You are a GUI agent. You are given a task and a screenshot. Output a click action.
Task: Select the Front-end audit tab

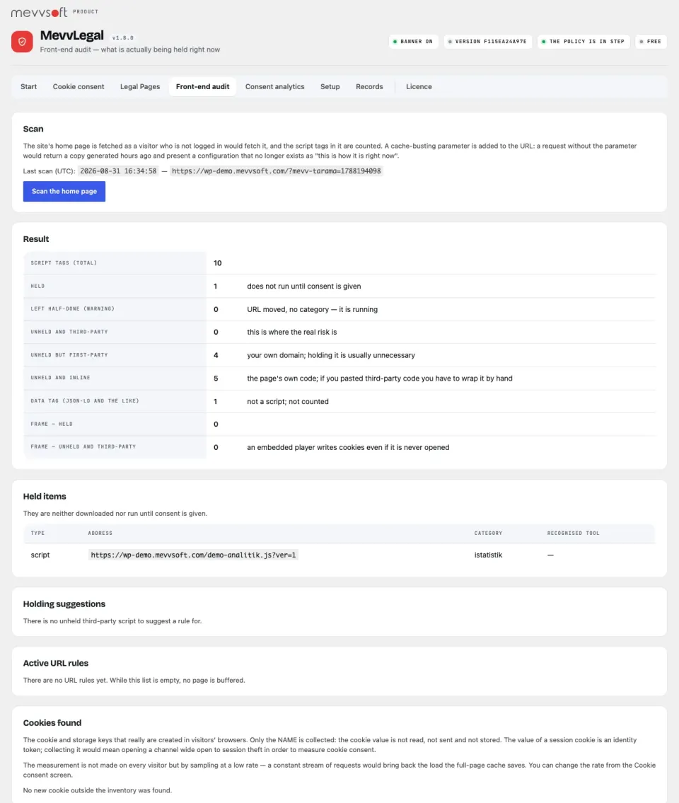202,86
